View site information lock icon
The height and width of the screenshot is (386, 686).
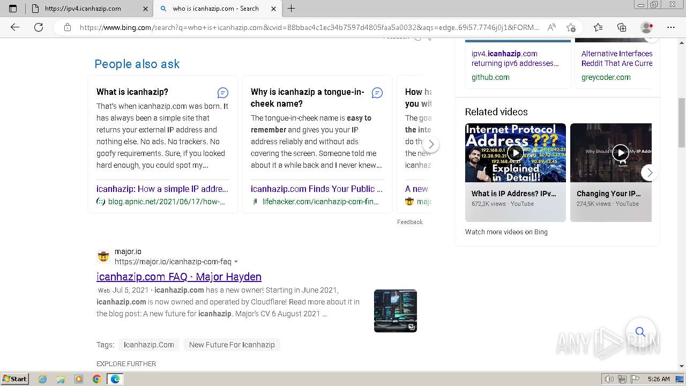click(x=68, y=27)
